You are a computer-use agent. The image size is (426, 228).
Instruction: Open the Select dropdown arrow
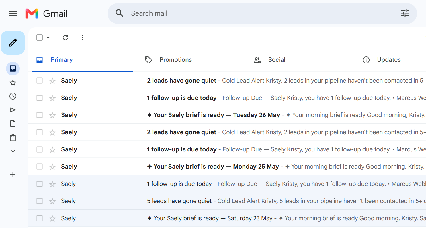coord(48,38)
